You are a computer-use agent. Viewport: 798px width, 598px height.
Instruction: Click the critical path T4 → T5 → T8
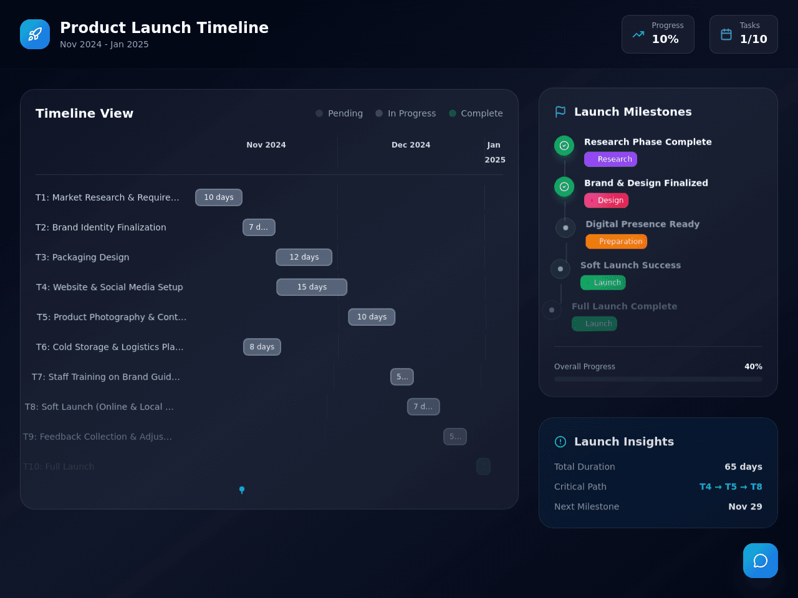[x=731, y=486]
